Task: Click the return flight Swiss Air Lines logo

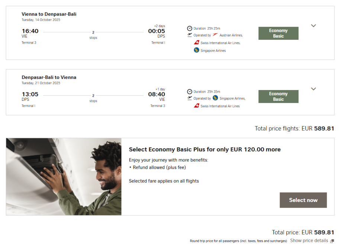Action: (197, 106)
